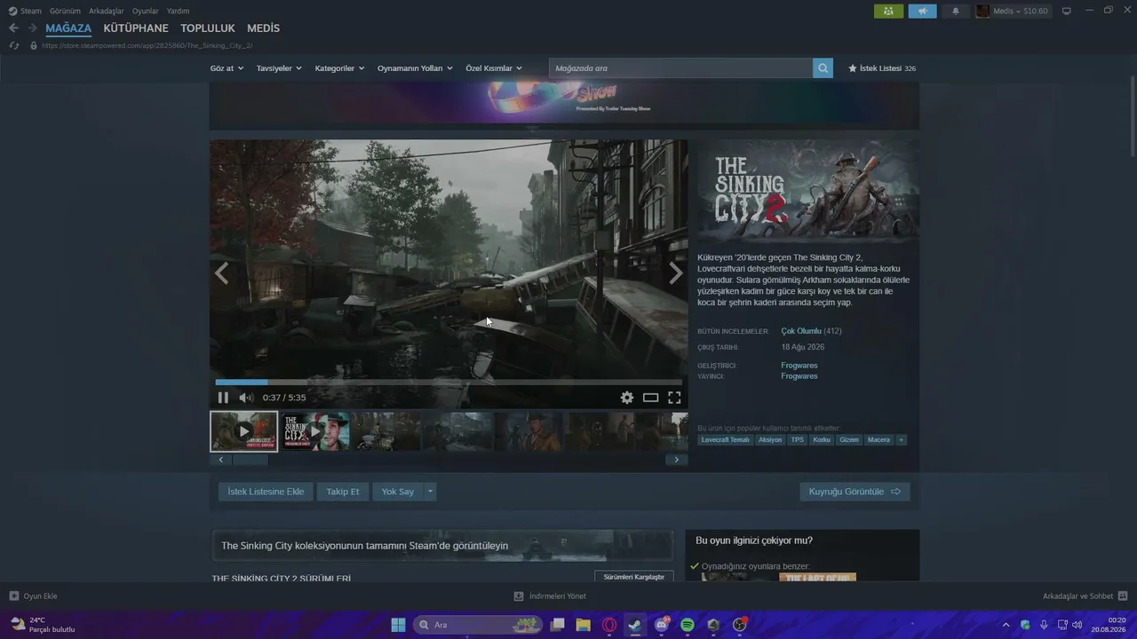Image resolution: width=1137 pixels, height=639 pixels.
Task: Open Frogwares publisher link
Action: pyautogui.click(x=799, y=376)
